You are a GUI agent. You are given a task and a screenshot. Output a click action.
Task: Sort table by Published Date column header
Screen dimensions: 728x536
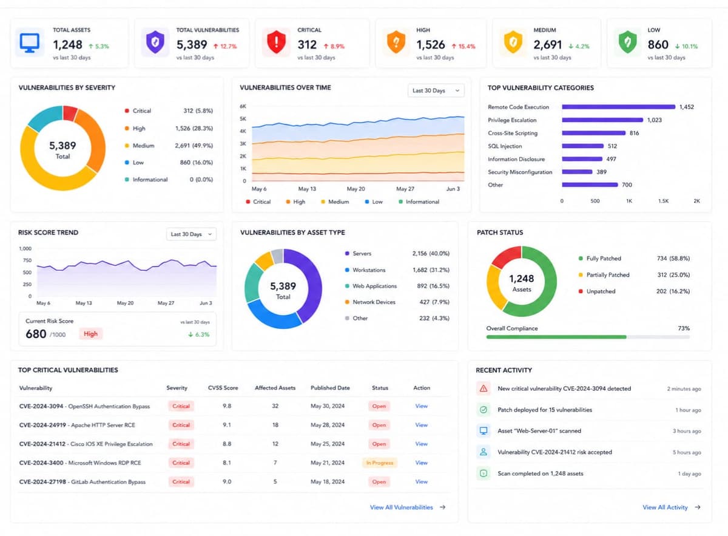(x=330, y=387)
